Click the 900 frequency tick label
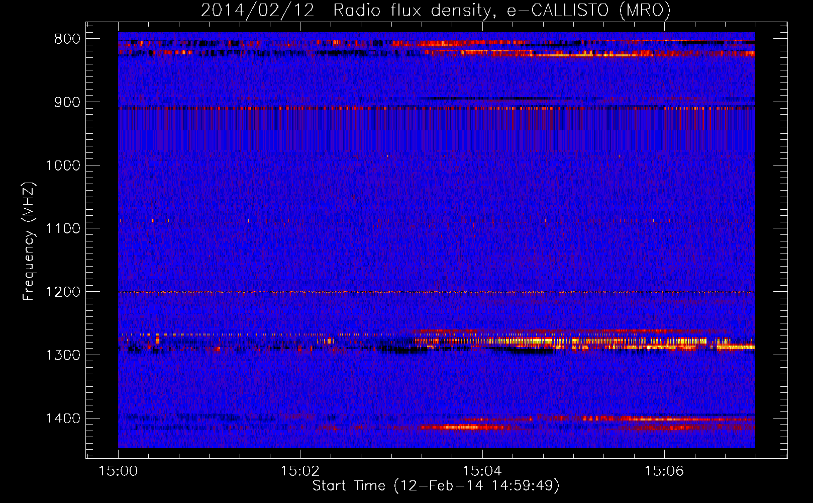The image size is (813, 503). tap(67, 102)
